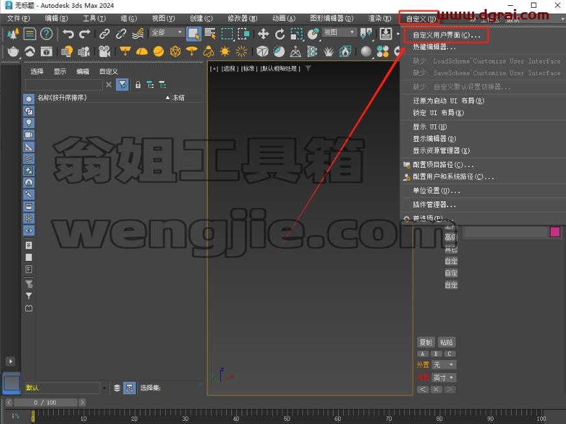Click the grass scatter icon
Viewport: 566px width, 424px height.
(x=328, y=52)
